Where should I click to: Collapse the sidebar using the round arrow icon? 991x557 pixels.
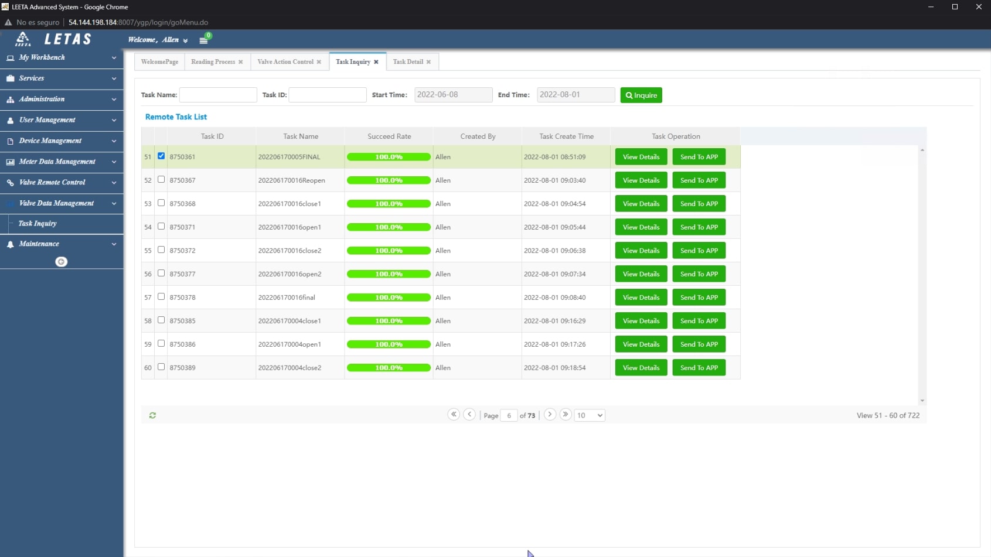(x=61, y=262)
